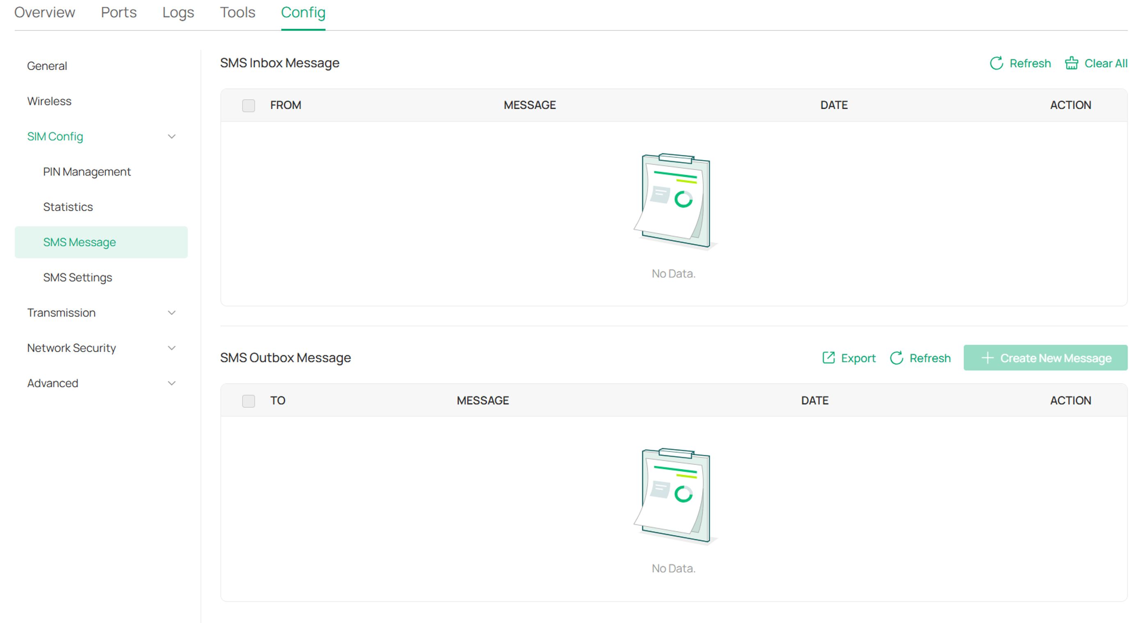Click the Outbox MESSAGE column header
Screen dimensions: 1131x623
tap(482, 401)
